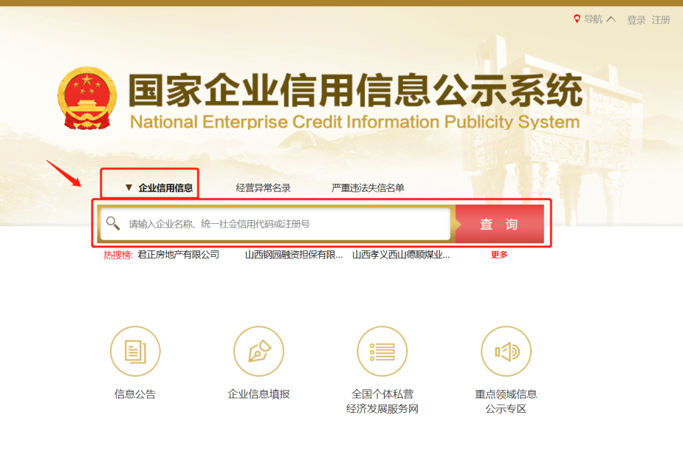Open the 导航 menu text
The width and height of the screenshot is (683, 452).
pos(593,19)
